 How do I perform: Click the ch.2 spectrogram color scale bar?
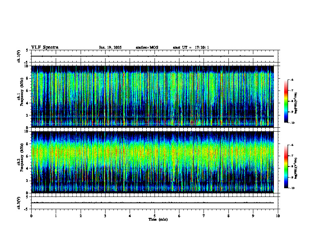286,166
